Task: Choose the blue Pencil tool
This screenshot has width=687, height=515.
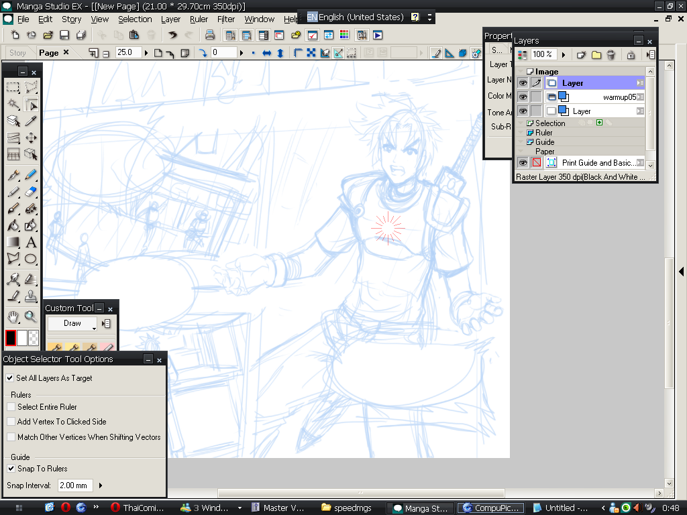Action: point(31,175)
